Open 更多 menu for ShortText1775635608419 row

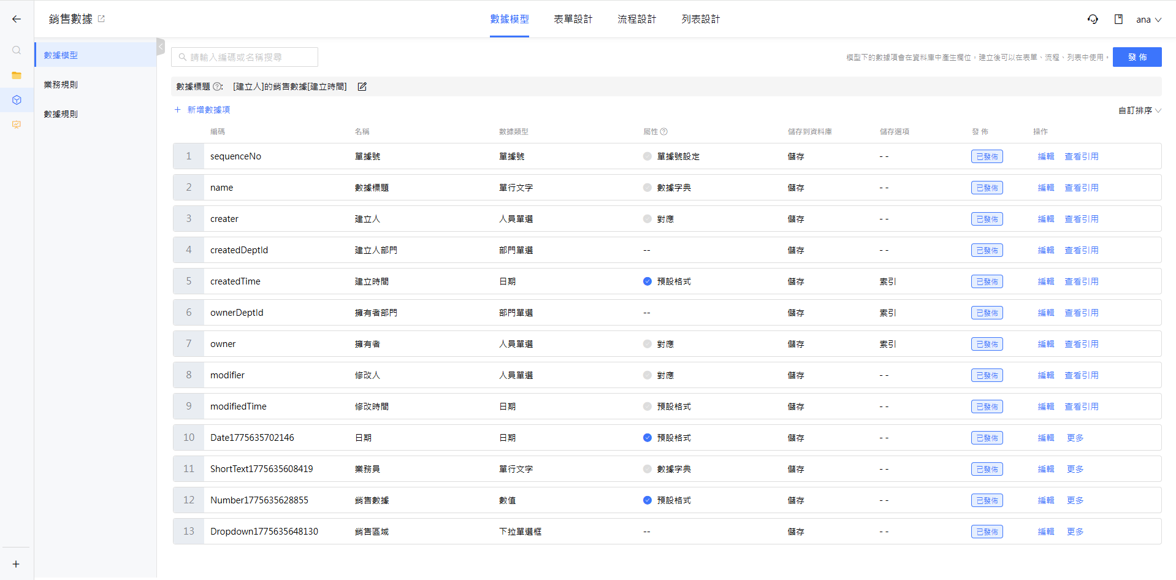[x=1075, y=469]
